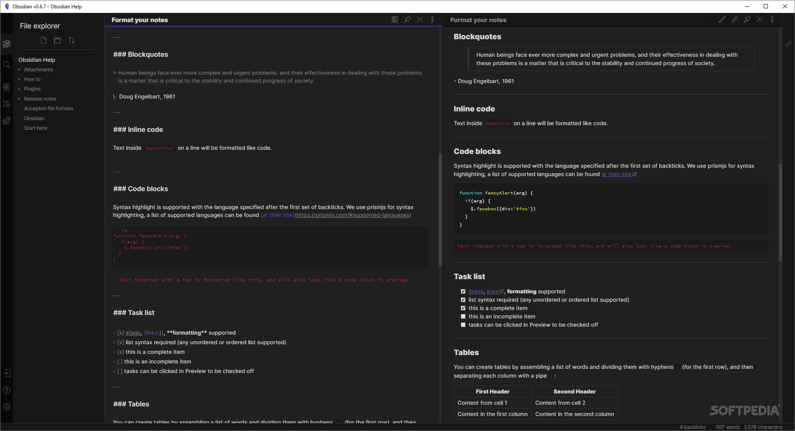
Task: Open the graph view ribbon icon
Action: pos(7,104)
